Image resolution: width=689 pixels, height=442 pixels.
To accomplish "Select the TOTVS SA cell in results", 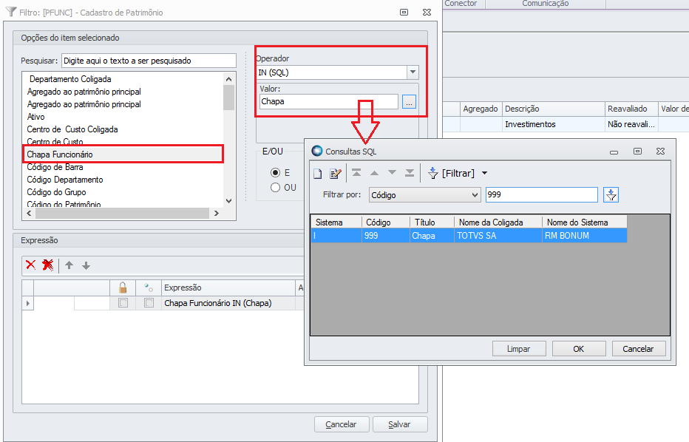I will pos(498,236).
